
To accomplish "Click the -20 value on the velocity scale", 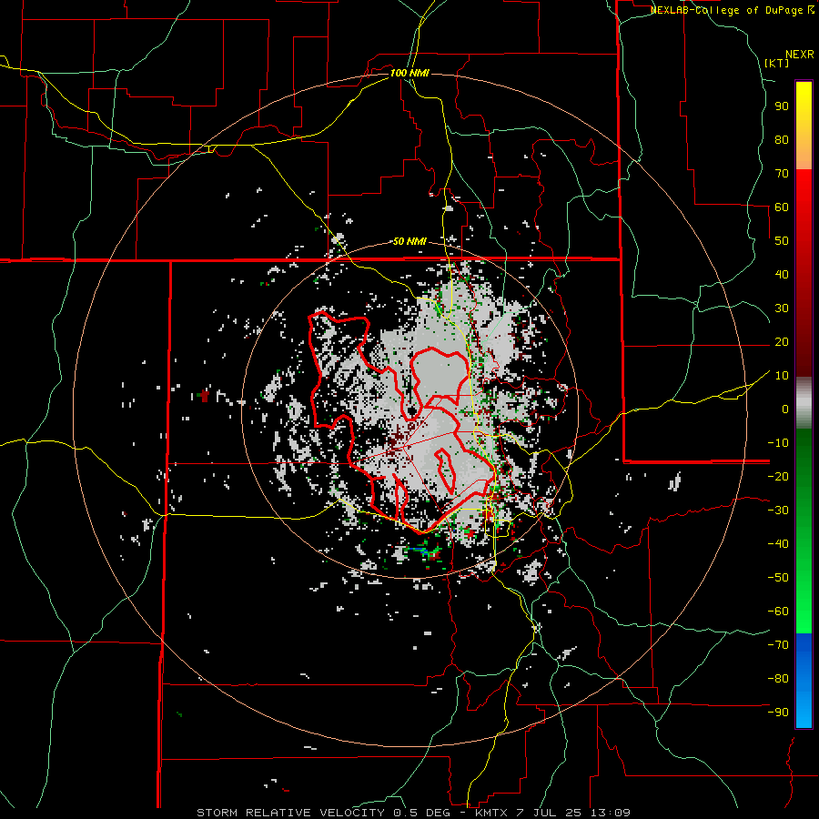I will pos(778,477).
